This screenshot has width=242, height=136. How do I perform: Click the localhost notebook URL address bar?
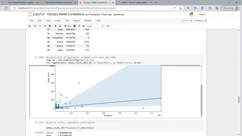click(67, 8)
